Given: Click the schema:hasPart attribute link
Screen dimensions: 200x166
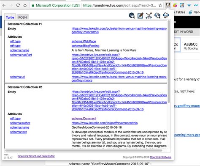Looking at the screenshot, I should 21,55.
